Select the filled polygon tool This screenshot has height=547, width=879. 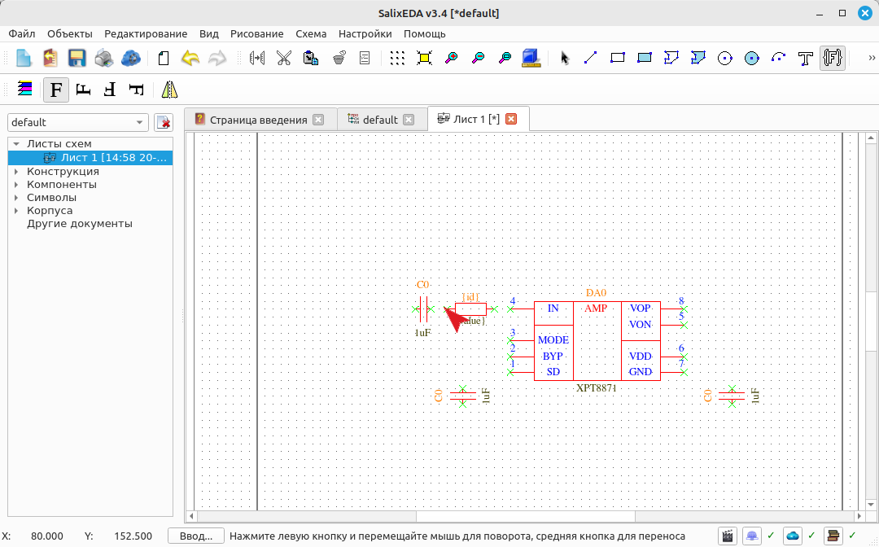pos(698,58)
